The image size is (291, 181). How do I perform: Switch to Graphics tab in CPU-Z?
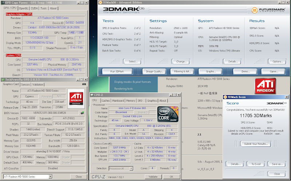(152, 101)
